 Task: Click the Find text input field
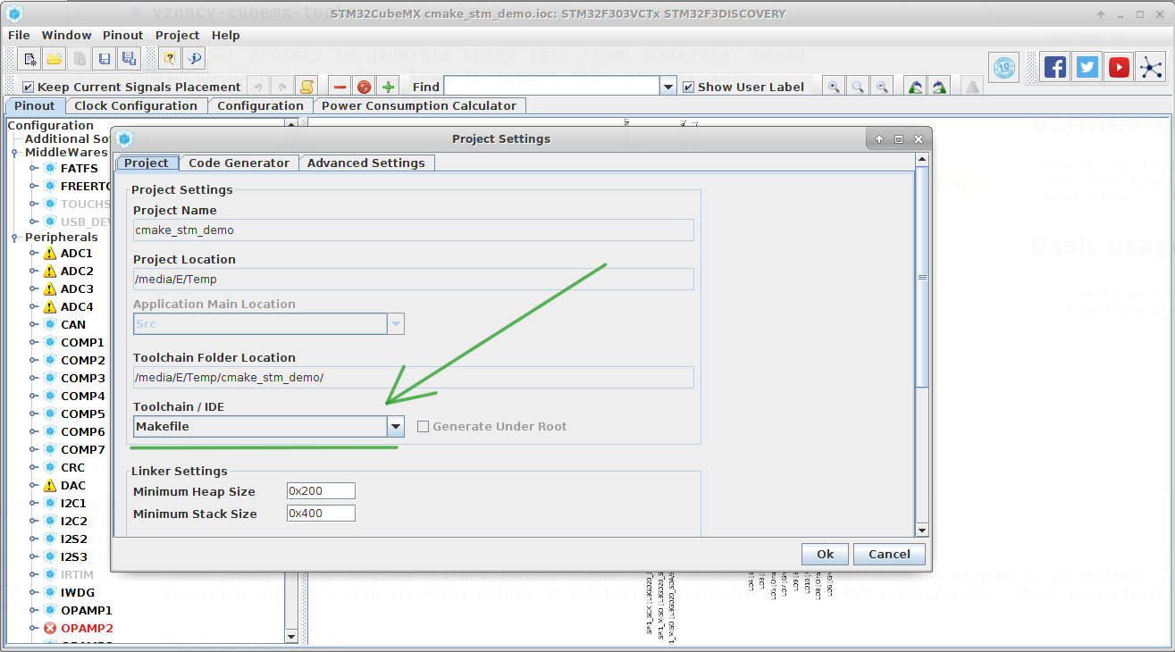tap(551, 87)
